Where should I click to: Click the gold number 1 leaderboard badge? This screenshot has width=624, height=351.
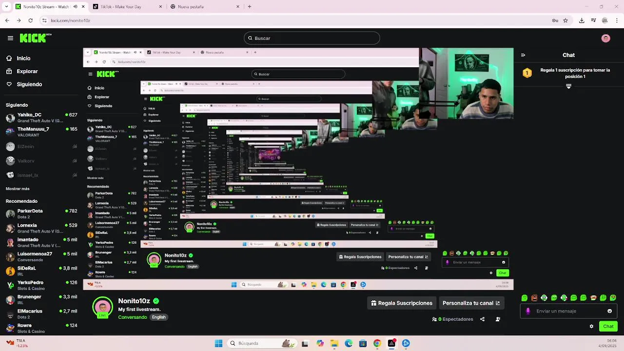(527, 73)
